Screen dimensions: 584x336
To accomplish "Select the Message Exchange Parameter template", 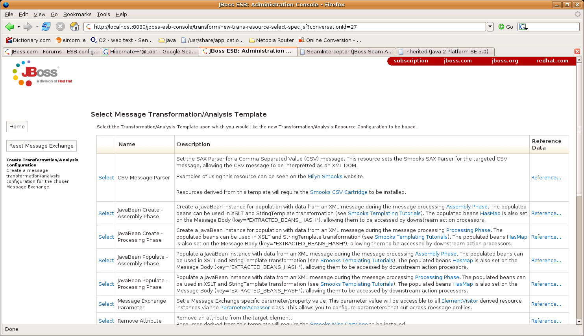I will tap(106, 304).
